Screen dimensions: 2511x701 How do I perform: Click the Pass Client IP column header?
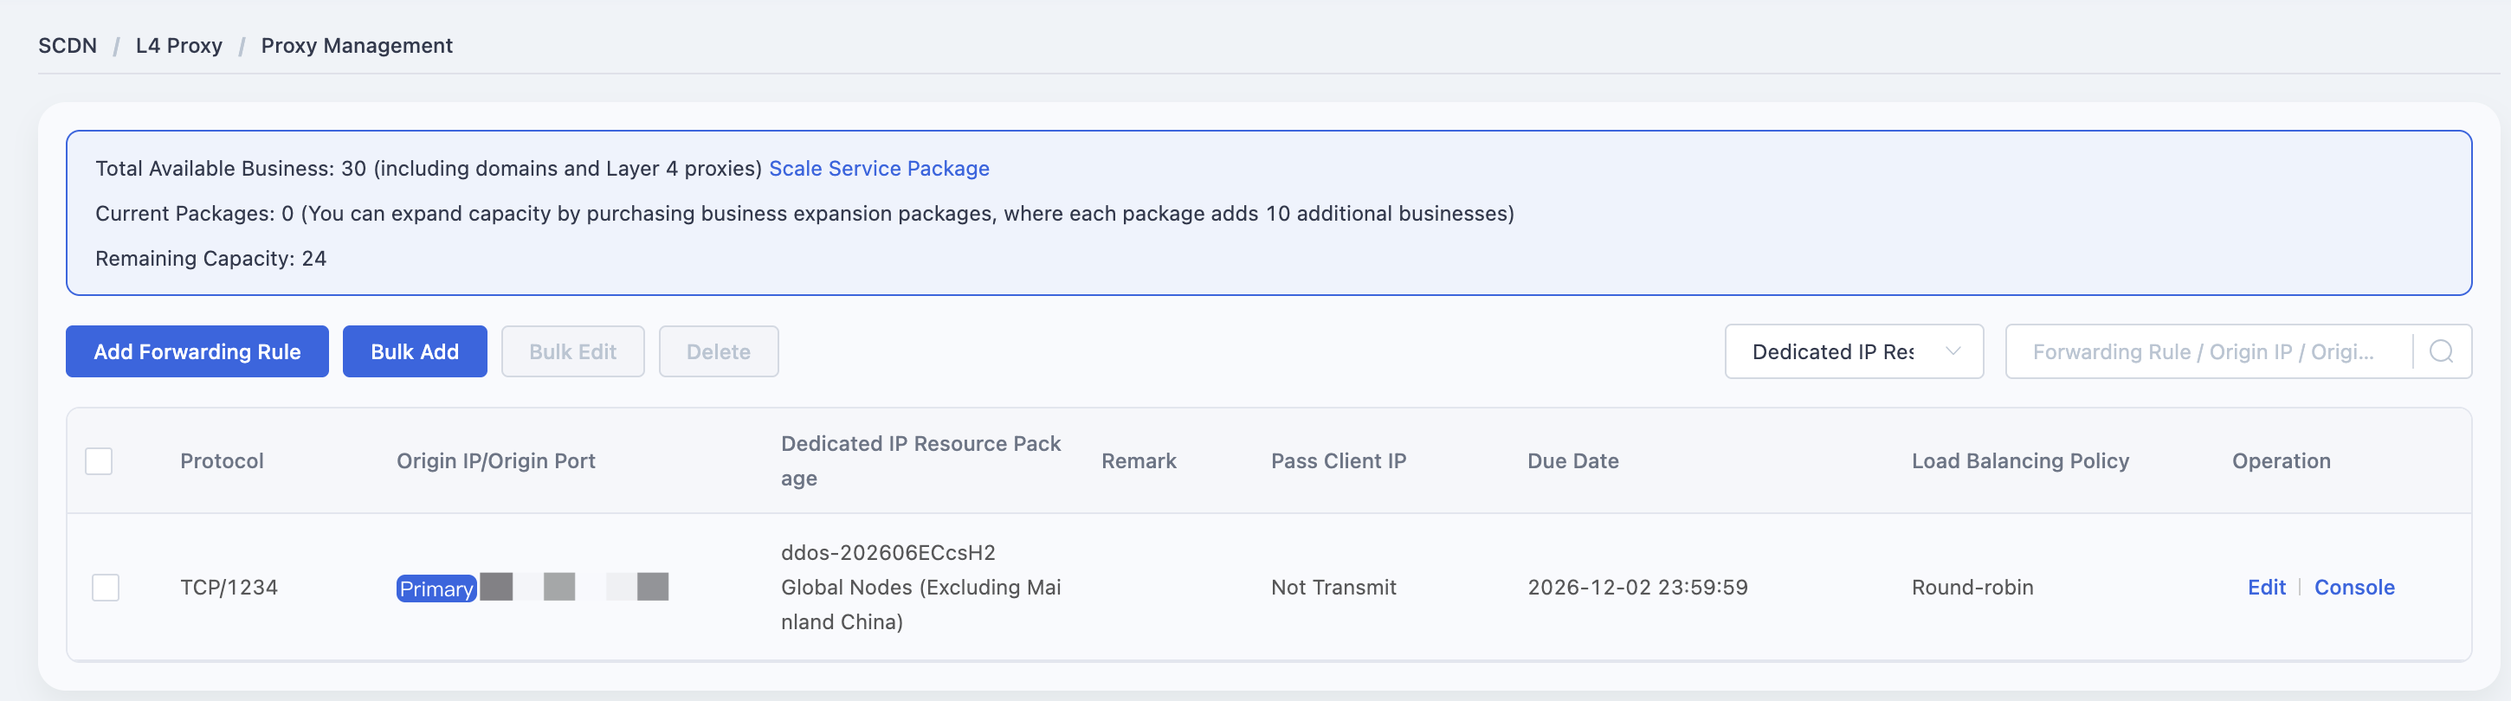click(x=1339, y=460)
